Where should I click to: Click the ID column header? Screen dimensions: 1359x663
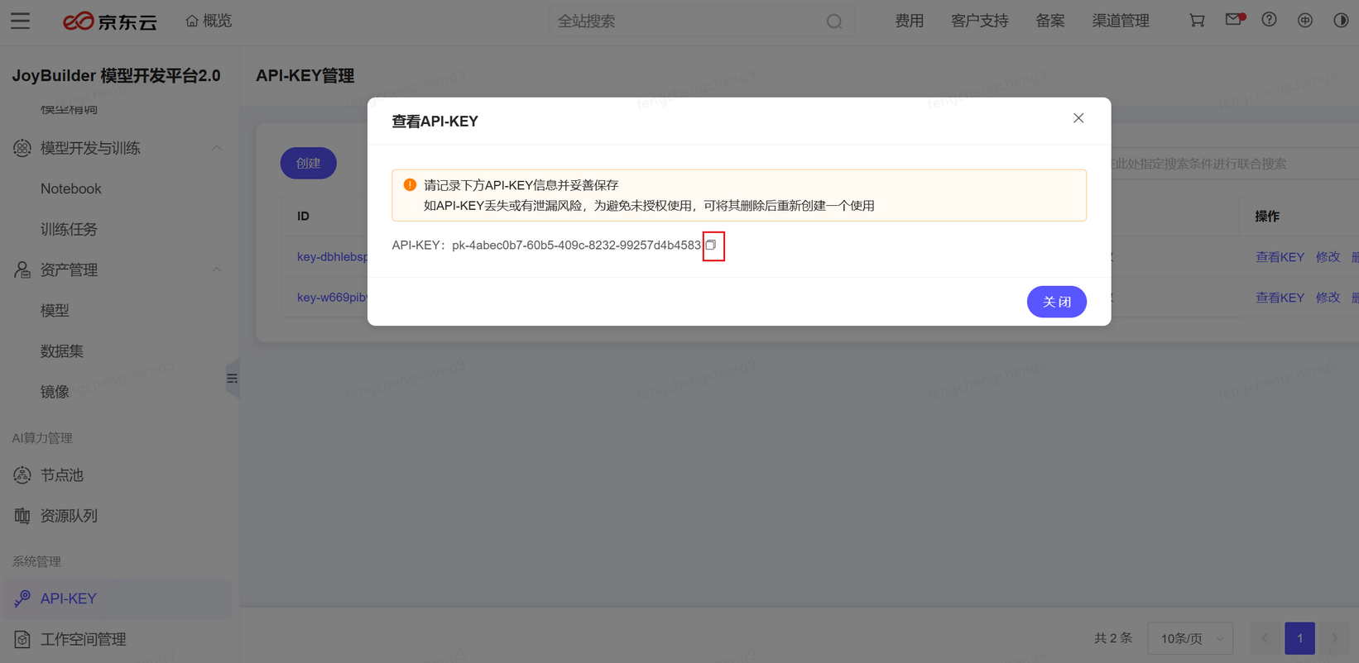tap(304, 217)
